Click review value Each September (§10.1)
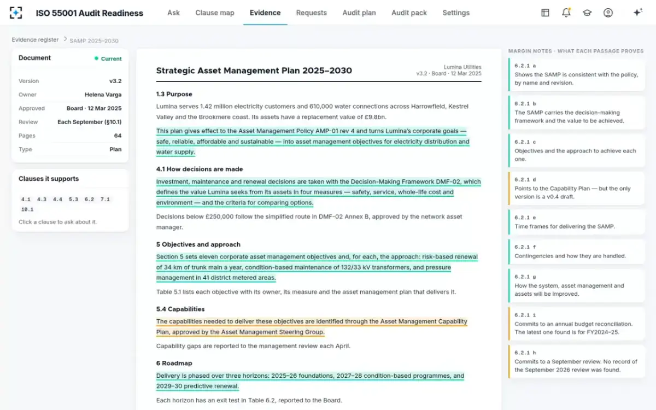The height and width of the screenshot is (410, 656). (90, 122)
